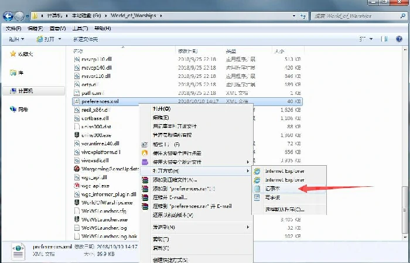This screenshot has height=263, width=410.
Task: Click the 新建文件夹 toolbar button
Action: coord(86,39)
